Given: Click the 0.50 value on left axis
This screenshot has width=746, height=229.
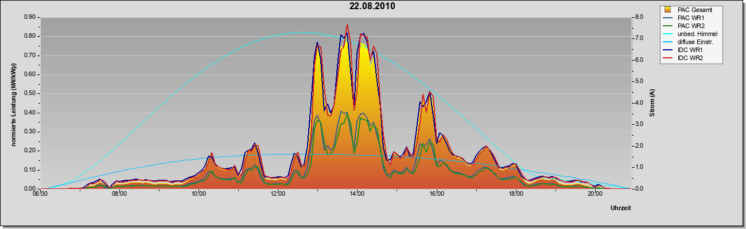Looking at the screenshot, I should tap(30, 93).
